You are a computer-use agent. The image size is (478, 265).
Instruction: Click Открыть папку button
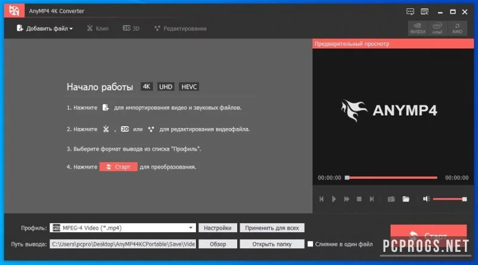click(x=272, y=244)
